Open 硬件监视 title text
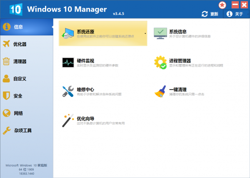Viewport: 250px width, 178px height. [85, 61]
